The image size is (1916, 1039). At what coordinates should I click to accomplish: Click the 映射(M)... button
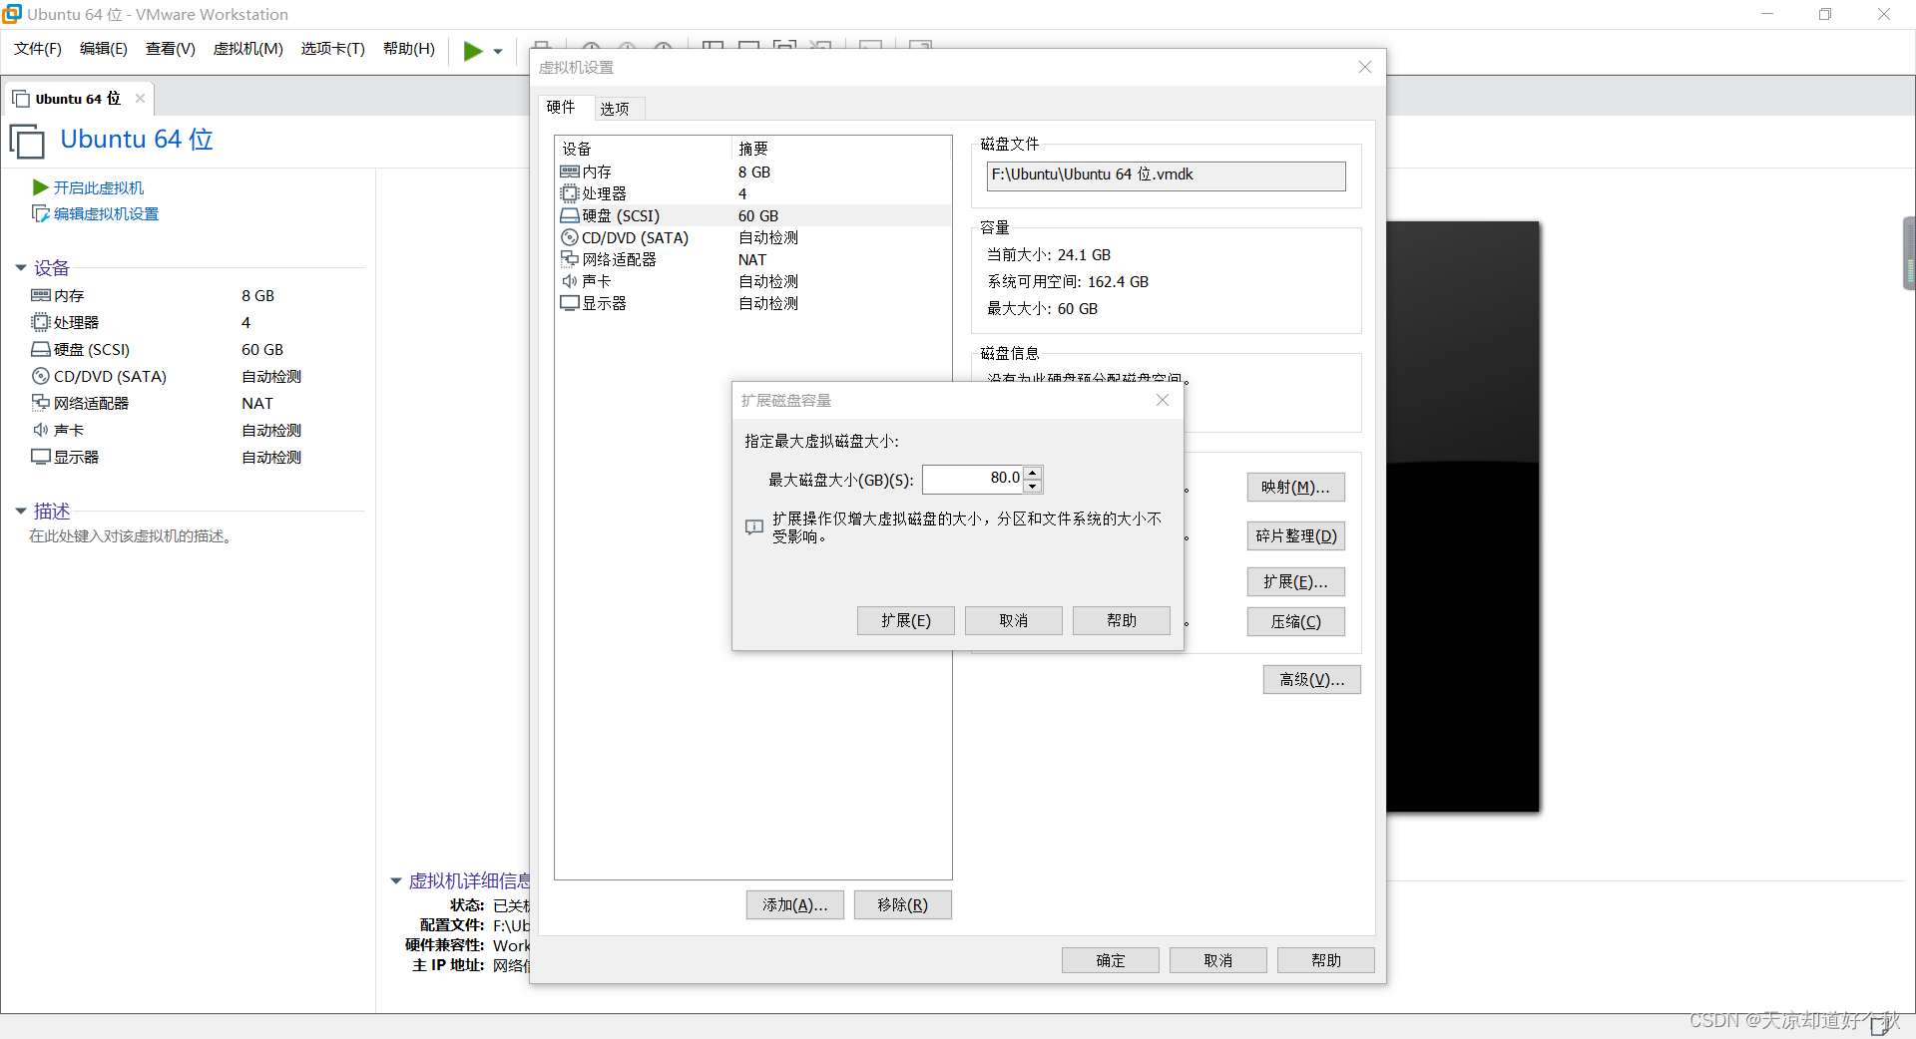tap(1296, 487)
